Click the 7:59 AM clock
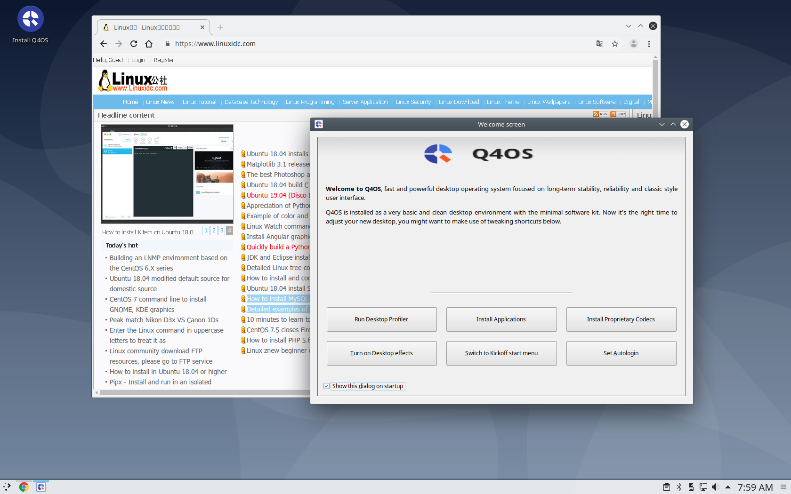This screenshot has width=791, height=494. (x=755, y=487)
